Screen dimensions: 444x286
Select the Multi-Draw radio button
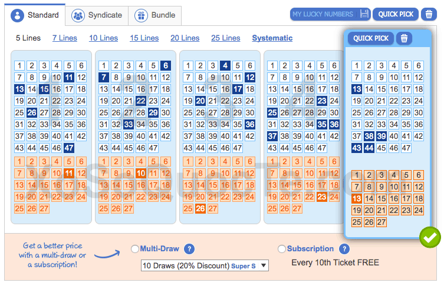pos(135,250)
